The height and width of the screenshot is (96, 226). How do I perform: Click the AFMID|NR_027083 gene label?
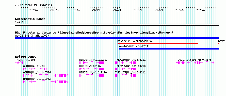coord(35,66)
